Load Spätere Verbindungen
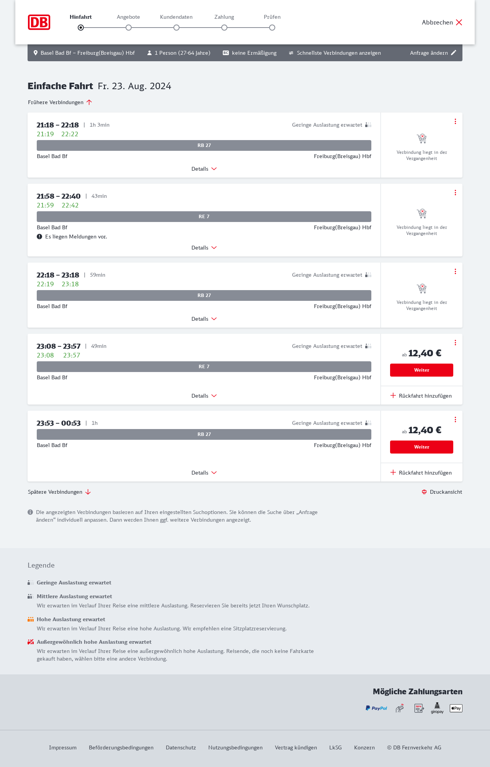Screen dimensions: 490x767 coord(59,492)
